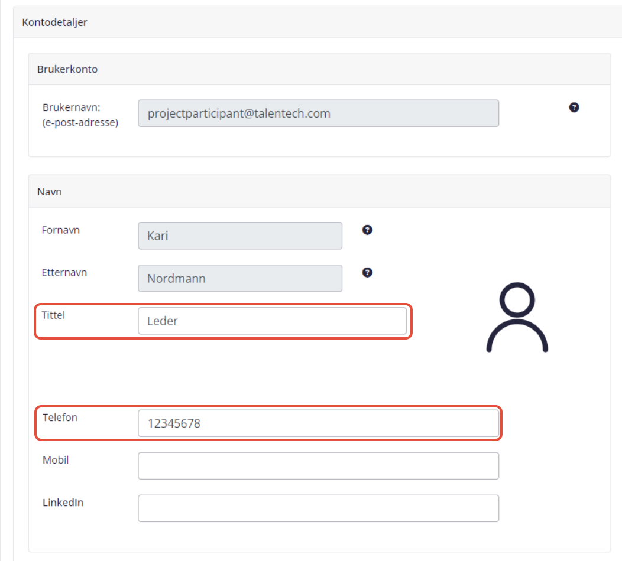Click the Telefon label
This screenshot has height=561, width=622.
coord(60,418)
